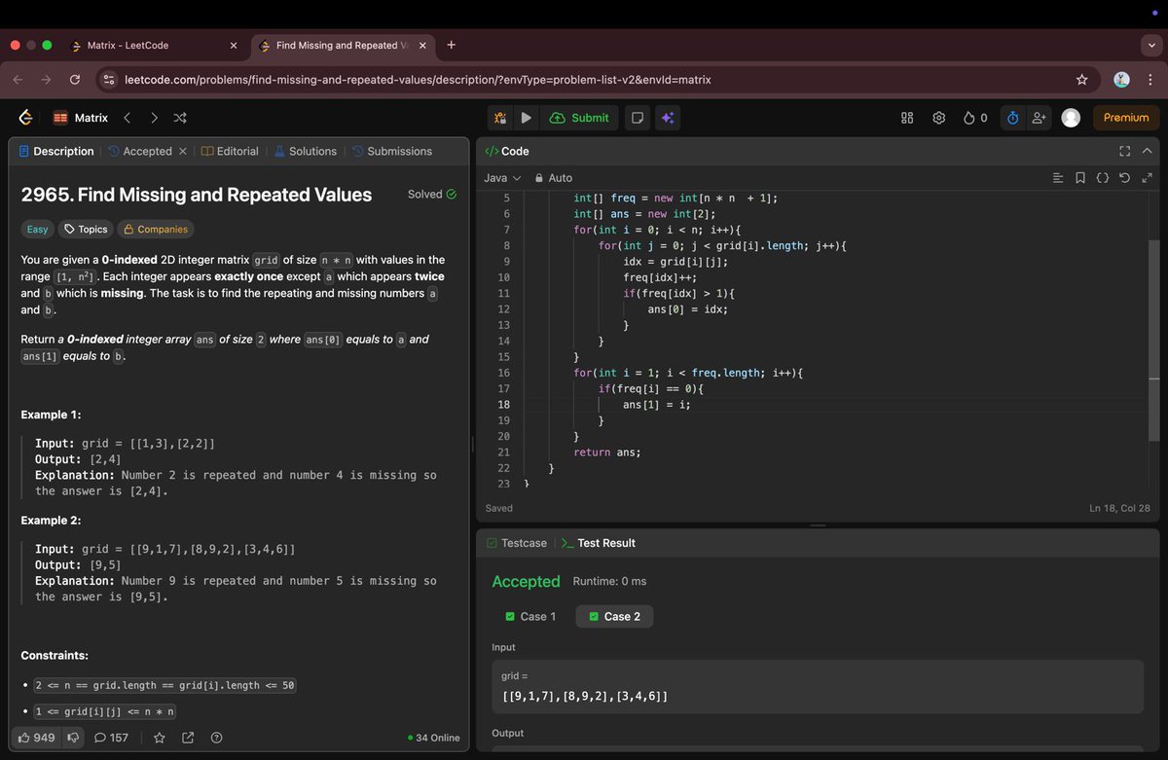Image resolution: width=1168 pixels, height=760 pixels.
Task: Open the Chrome tab list dropdown
Action: tap(1151, 45)
